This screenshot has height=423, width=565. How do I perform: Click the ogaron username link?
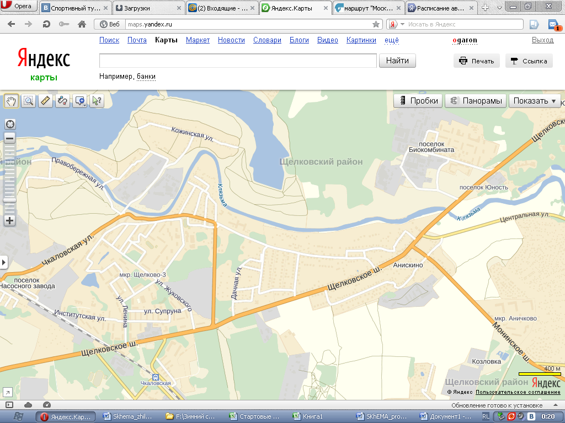(465, 40)
